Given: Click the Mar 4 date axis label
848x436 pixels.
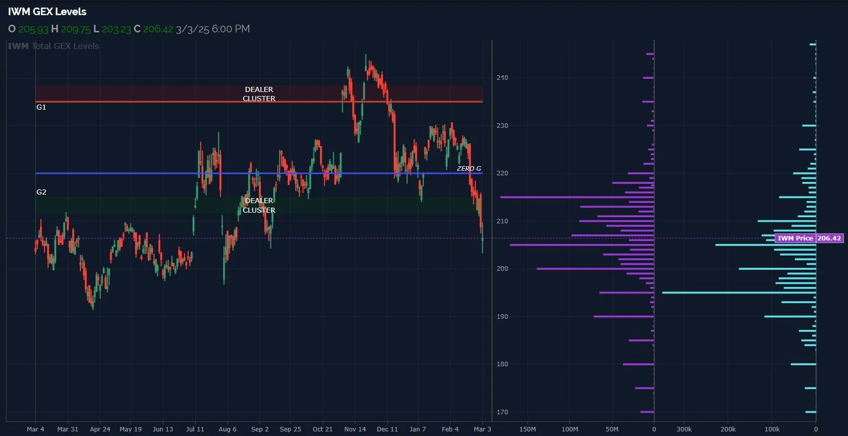Looking at the screenshot, I should (35, 429).
